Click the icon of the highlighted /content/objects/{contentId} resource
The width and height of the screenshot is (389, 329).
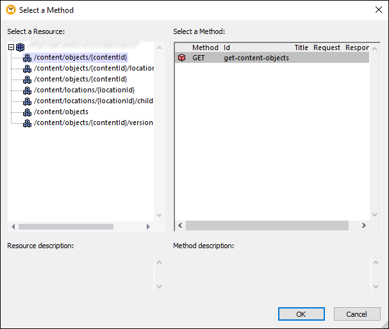point(27,58)
